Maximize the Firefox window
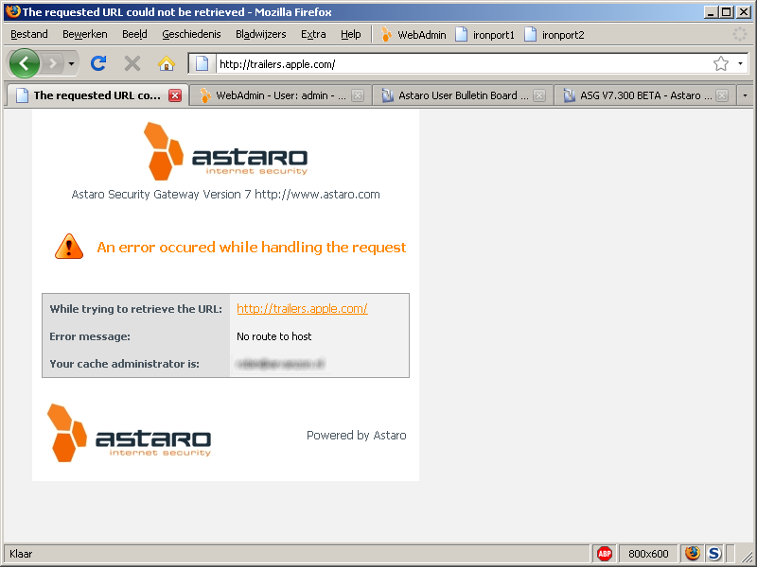The image size is (757, 567). tap(727, 12)
